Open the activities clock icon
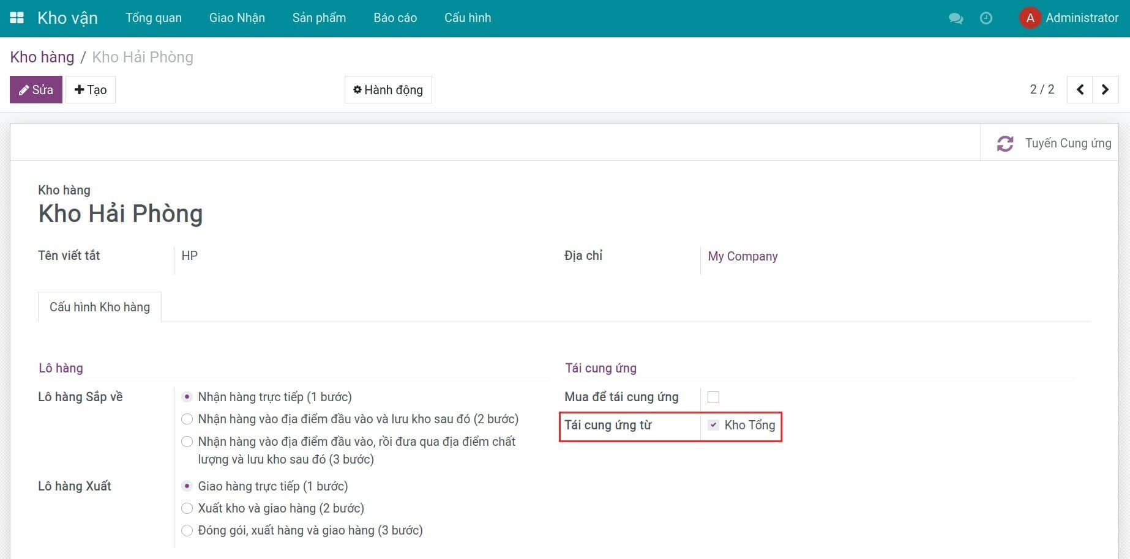 (x=986, y=18)
